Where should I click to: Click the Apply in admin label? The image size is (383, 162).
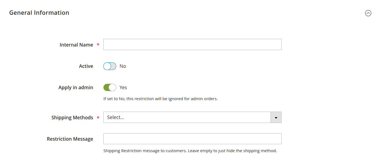coord(76,88)
